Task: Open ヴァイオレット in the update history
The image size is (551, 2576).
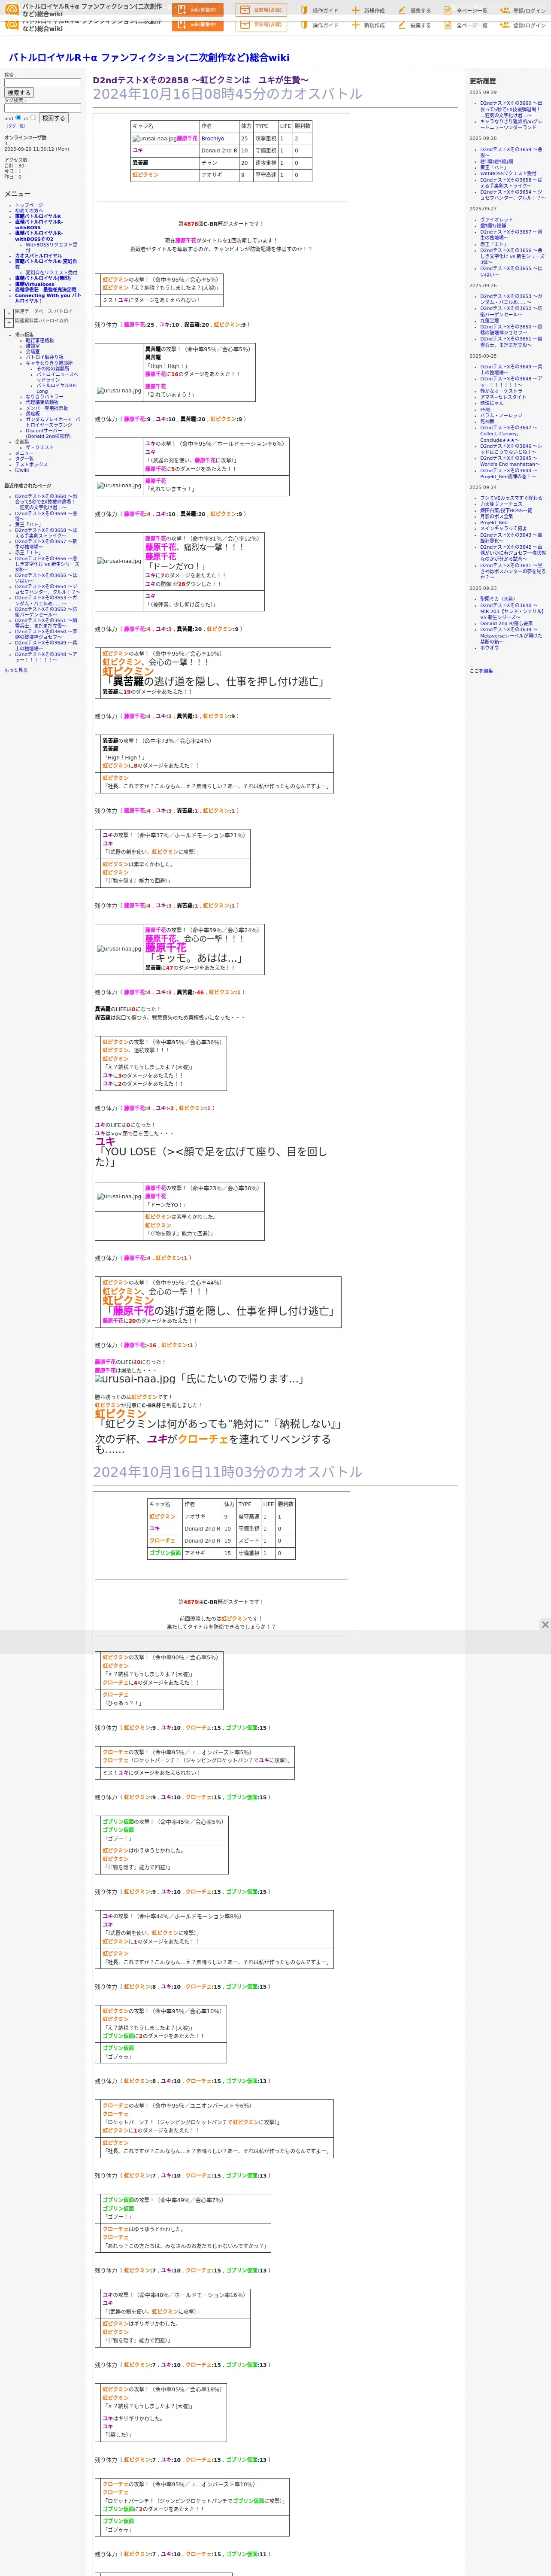Action: pos(496,220)
